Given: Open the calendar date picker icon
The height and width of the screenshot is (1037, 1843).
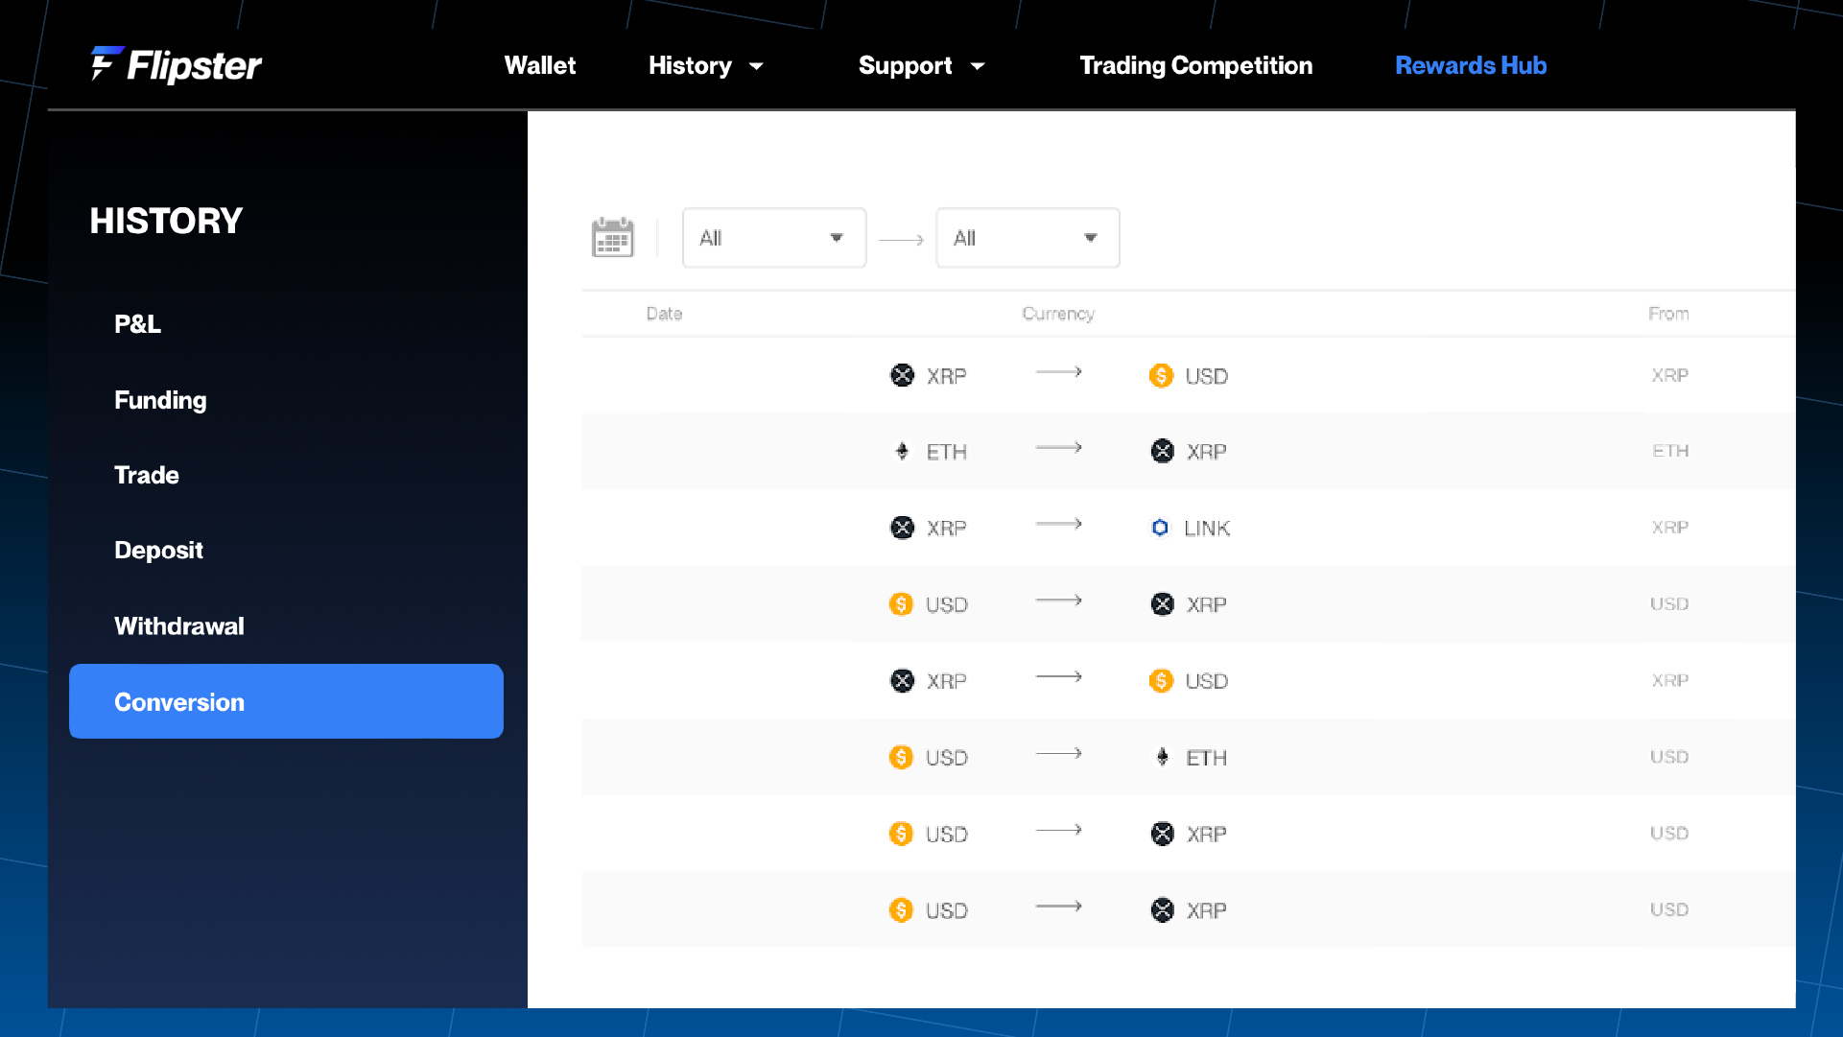Looking at the screenshot, I should pyautogui.click(x=612, y=237).
